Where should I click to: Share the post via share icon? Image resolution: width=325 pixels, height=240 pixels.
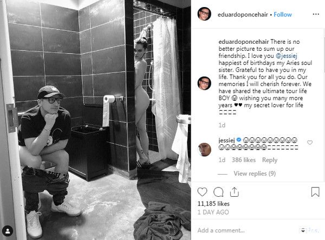pos(235,192)
